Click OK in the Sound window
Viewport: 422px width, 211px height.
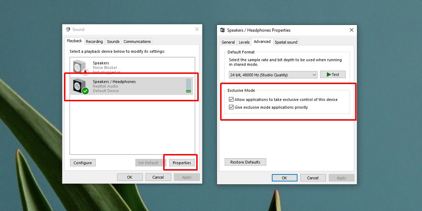(130, 177)
